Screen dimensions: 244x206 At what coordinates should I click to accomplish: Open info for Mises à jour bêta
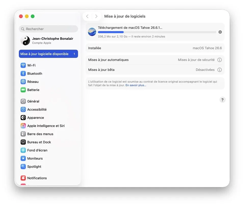[220, 70]
